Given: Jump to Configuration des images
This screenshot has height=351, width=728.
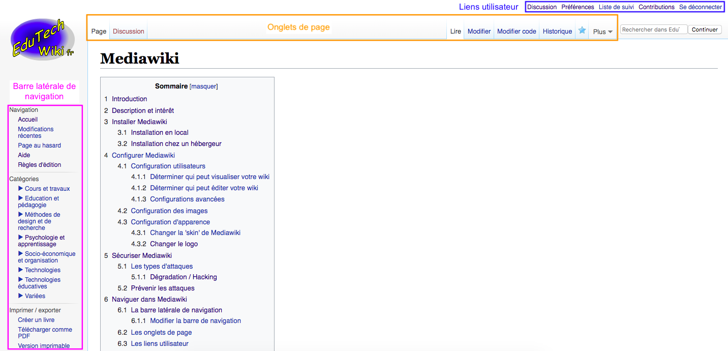Looking at the screenshot, I should point(169,211).
